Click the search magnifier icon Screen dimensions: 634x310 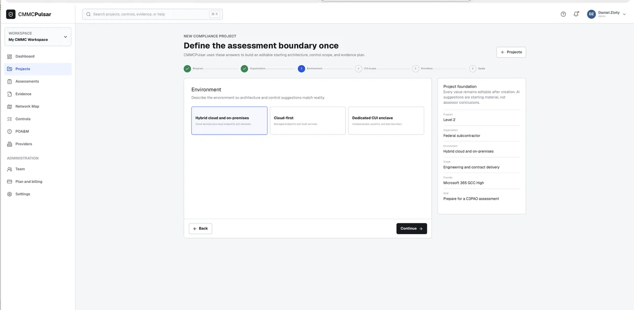click(x=88, y=14)
